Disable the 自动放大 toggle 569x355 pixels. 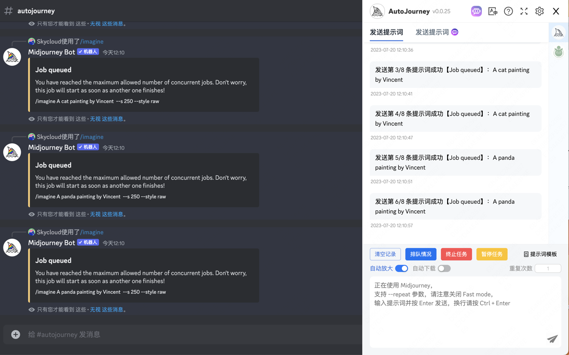click(401, 268)
